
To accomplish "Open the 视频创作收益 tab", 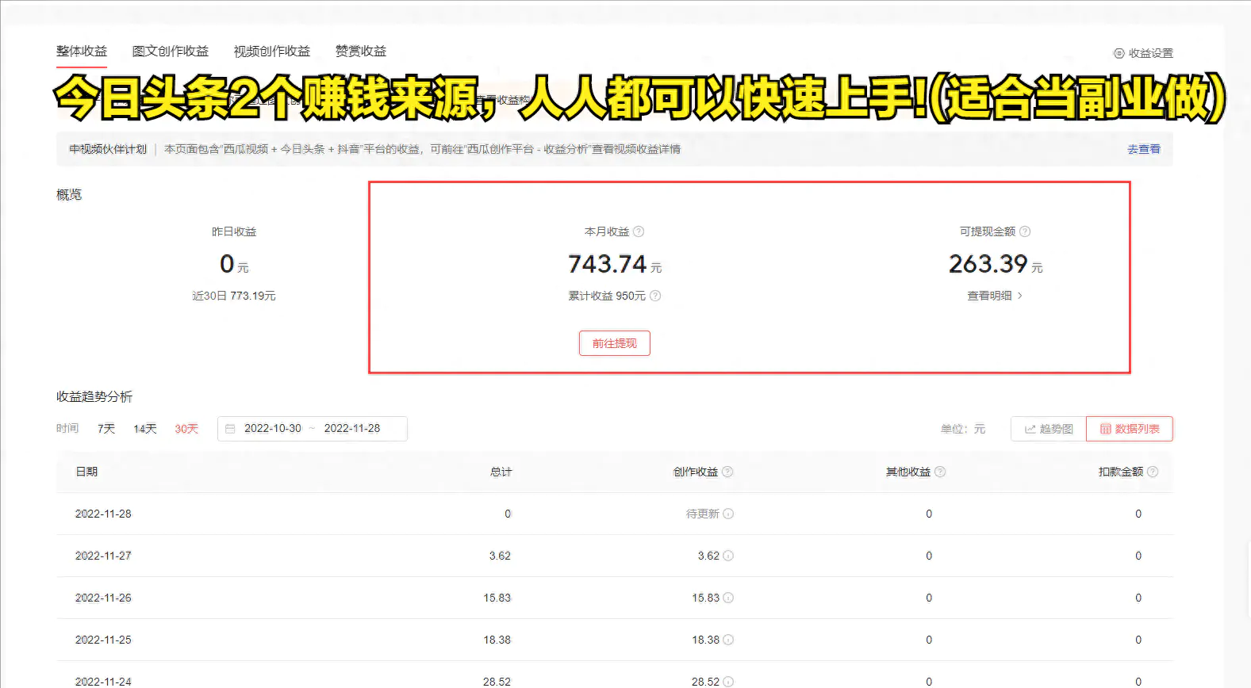I will coord(272,51).
